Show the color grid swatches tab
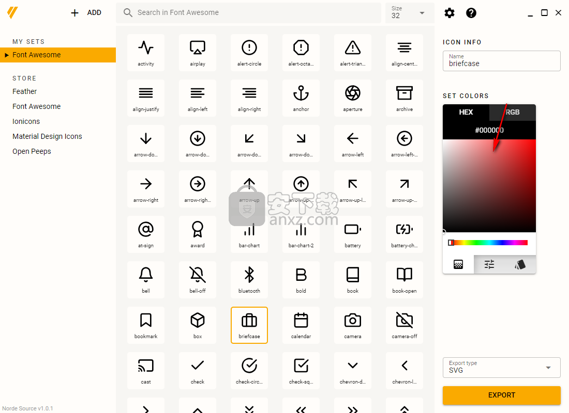The image size is (569, 413). click(x=458, y=264)
